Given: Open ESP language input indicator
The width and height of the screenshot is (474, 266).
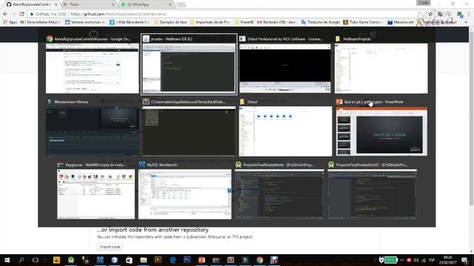Looking at the screenshot, I should point(432,260).
